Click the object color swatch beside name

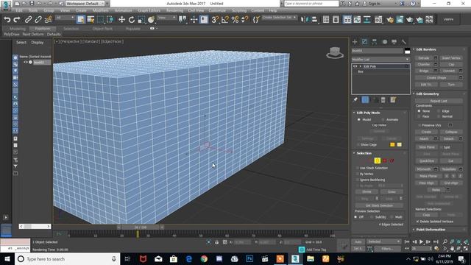pyautogui.click(x=407, y=51)
